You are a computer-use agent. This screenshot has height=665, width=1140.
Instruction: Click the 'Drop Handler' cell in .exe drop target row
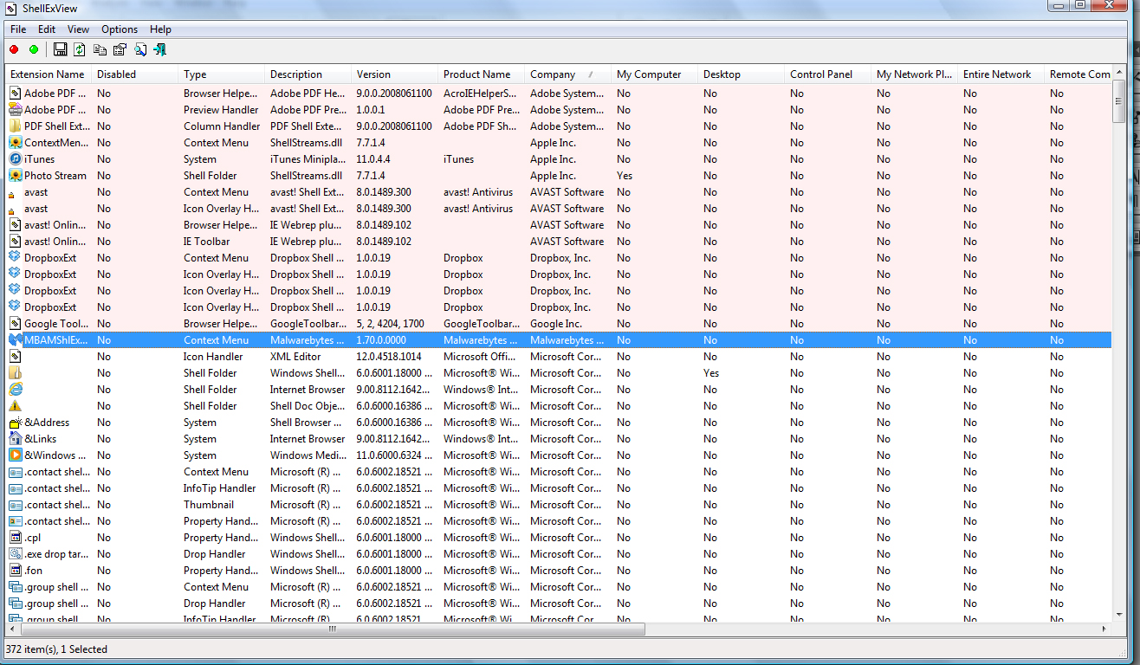215,554
